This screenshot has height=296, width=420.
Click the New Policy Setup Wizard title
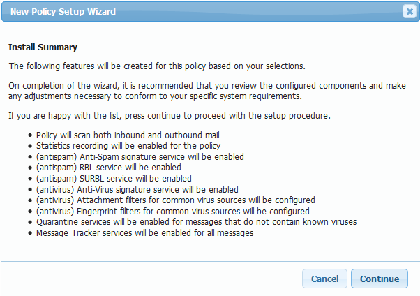(63, 12)
